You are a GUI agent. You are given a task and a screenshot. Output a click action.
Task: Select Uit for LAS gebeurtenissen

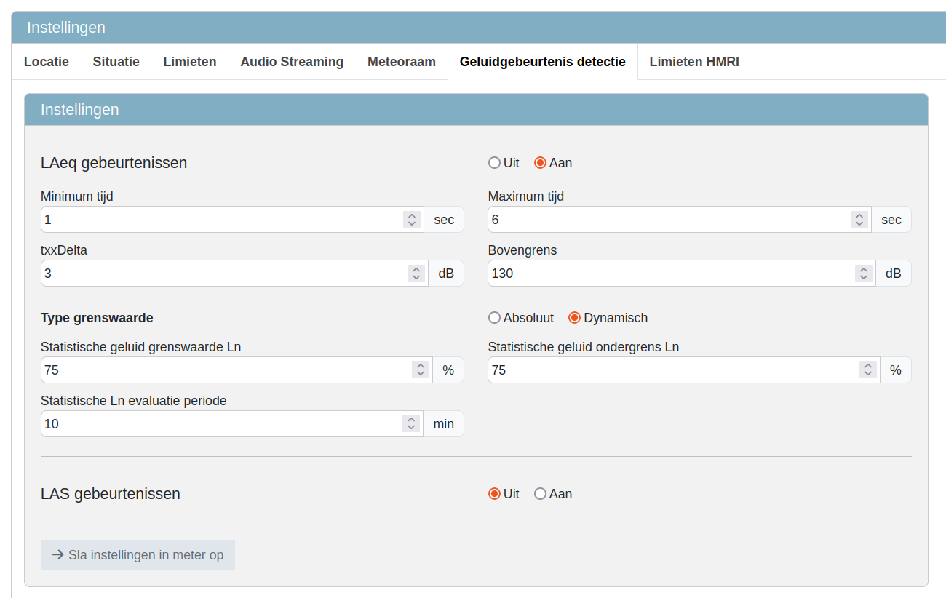point(495,494)
